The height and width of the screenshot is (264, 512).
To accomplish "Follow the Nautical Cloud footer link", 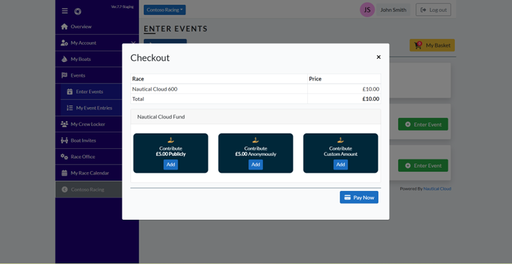I will [437, 188].
